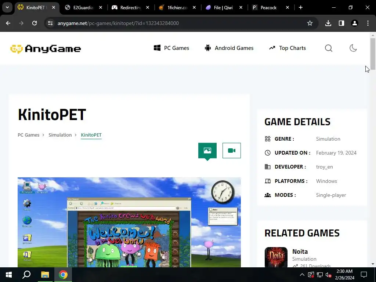Image resolution: width=376 pixels, height=282 pixels.
Task: Open KinitoPET screenshot image
Action: coord(129,222)
